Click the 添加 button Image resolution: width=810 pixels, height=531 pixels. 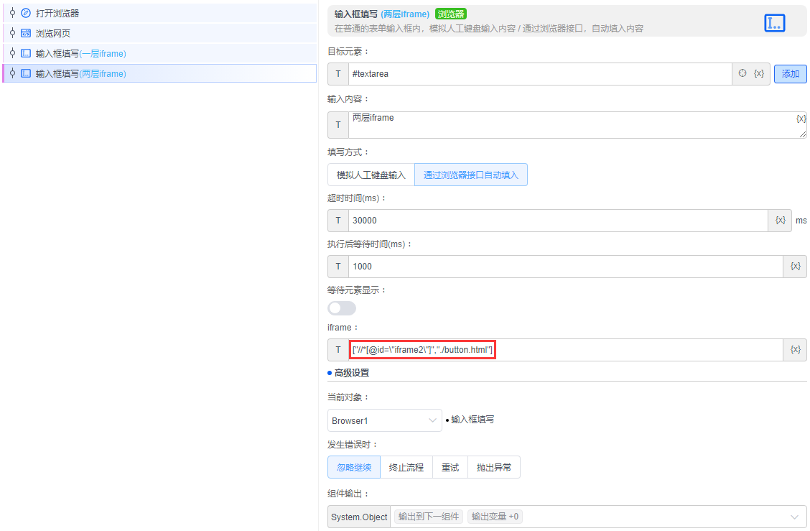coord(790,73)
